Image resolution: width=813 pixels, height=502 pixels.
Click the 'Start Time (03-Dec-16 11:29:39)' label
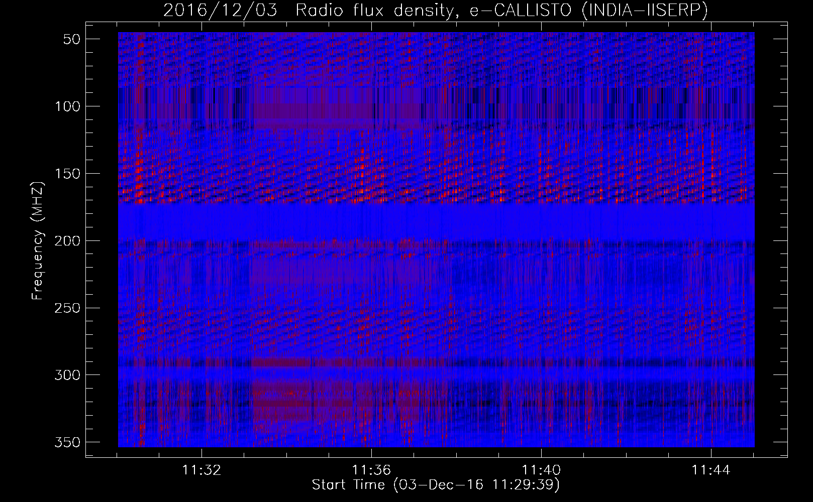(x=436, y=485)
